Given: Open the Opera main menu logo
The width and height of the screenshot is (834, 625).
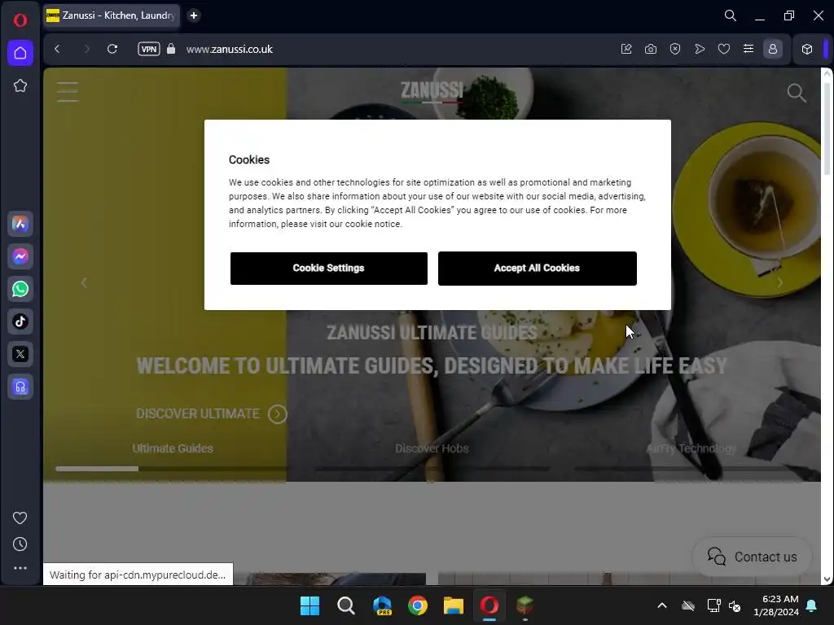Looking at the screenshot, I should click(x=20, y=20).
